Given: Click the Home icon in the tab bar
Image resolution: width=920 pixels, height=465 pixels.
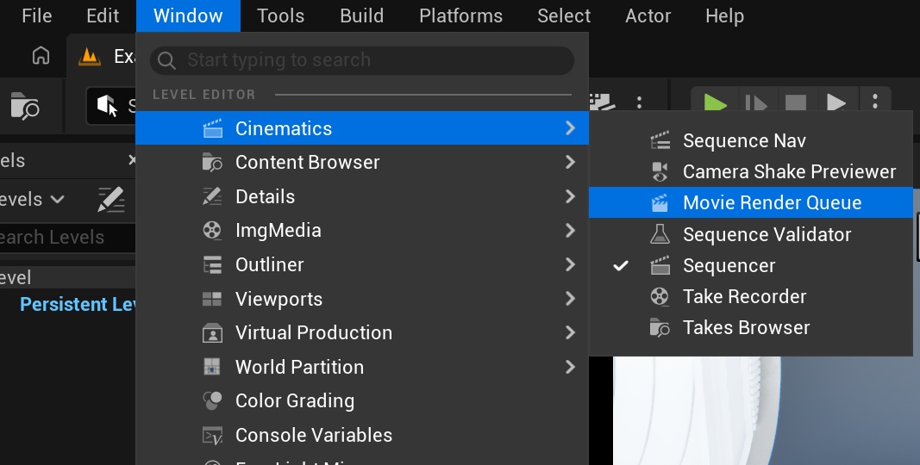Looking at the screenshot, I should point(41,57).
